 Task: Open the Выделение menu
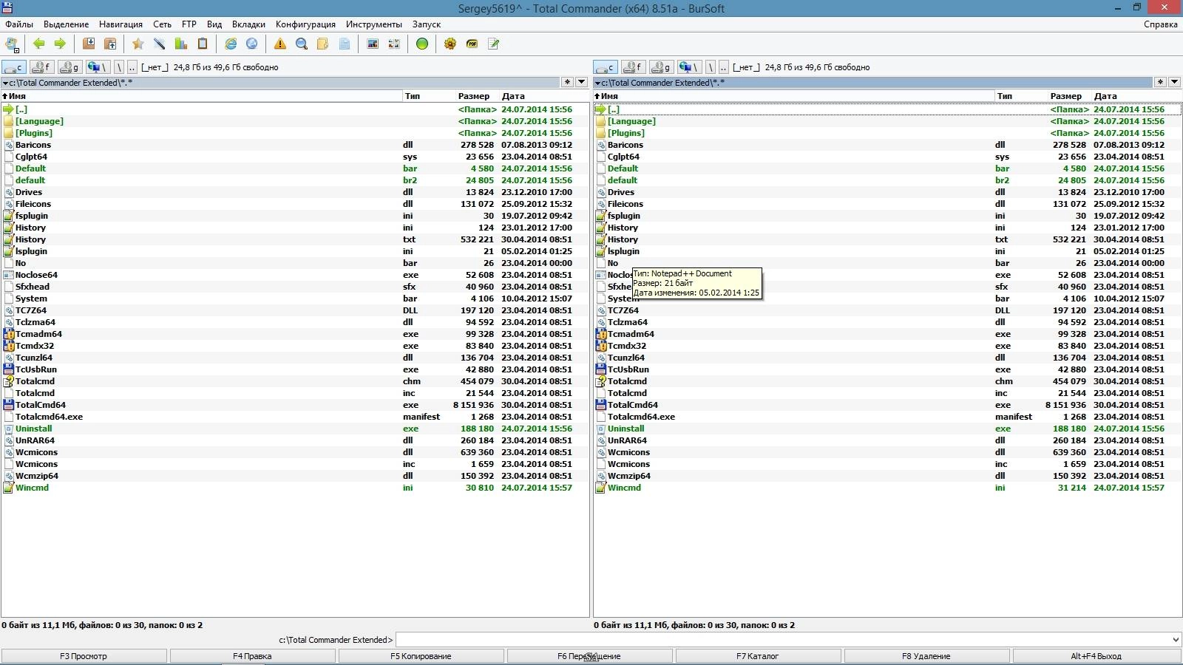(x=66, y=24)
